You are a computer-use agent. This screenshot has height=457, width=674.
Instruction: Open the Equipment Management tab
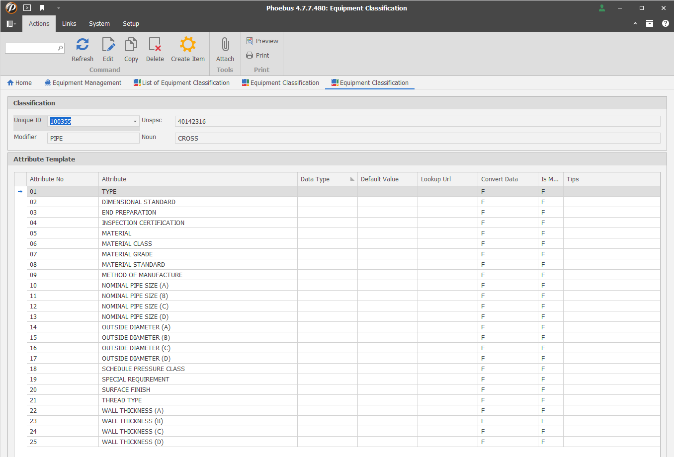(x=83, y=83)
